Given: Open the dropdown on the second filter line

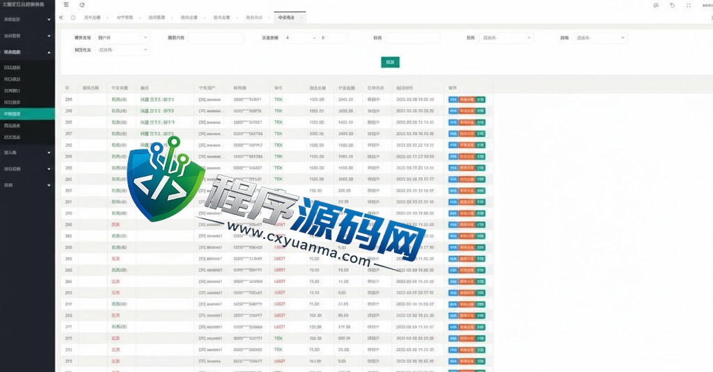Looking at the screenshot, I should 123,50.
